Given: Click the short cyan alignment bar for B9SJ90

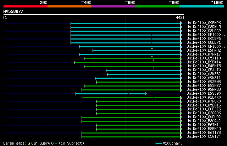Looking at the screenshot, I should pos(110,94).
